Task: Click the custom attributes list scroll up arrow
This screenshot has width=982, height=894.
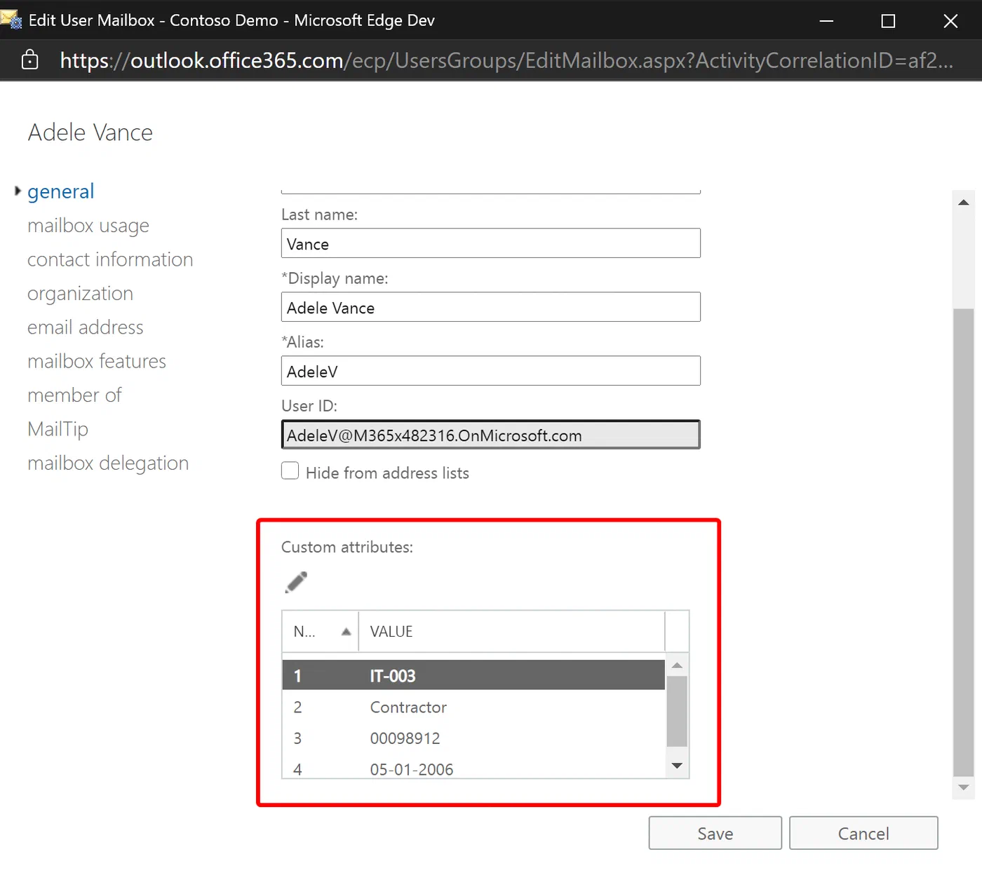Action: click(x=677, y=665)
